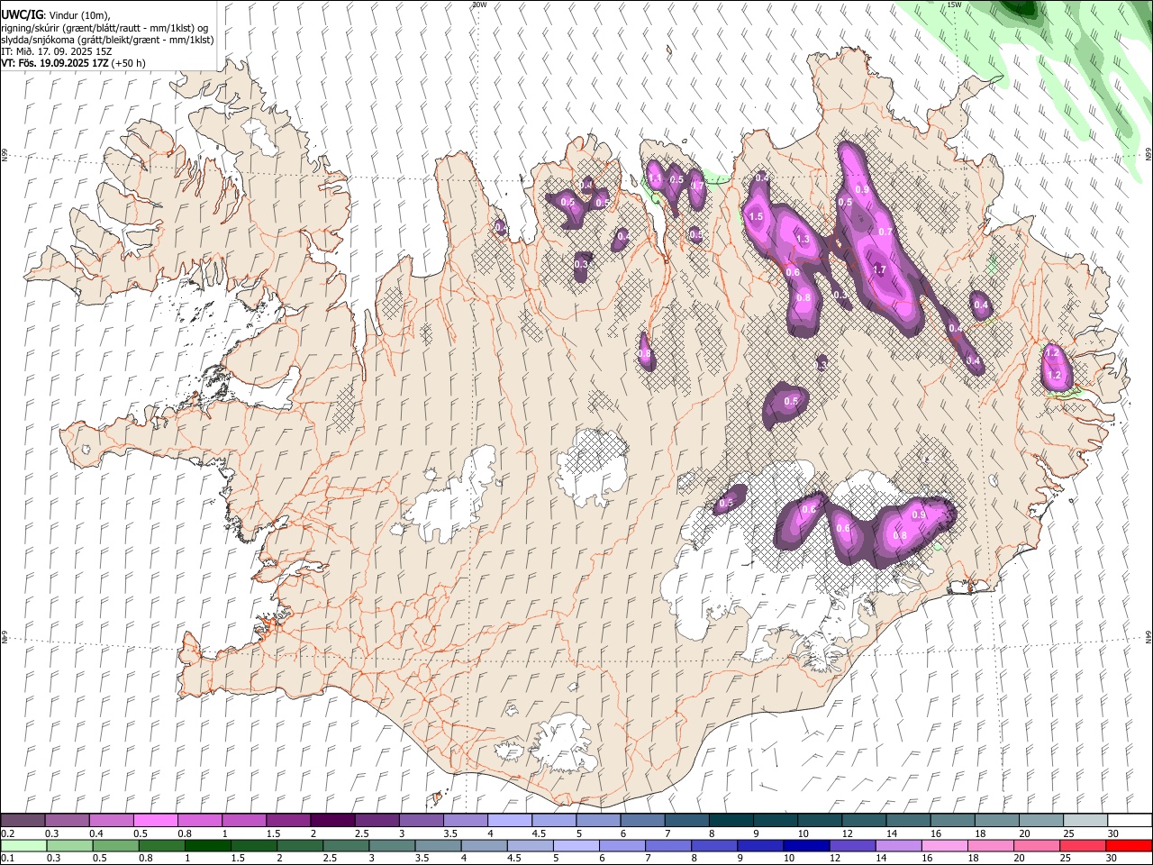The height and width of the screenshot is (865, 1153).
Task: Select the violet 12 swatch in lower legend row
Action: click(x=853, y=845)
